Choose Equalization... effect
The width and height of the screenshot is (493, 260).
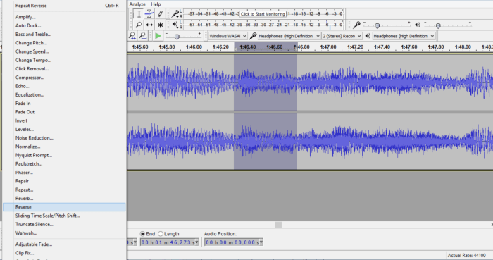click(64, 94)
